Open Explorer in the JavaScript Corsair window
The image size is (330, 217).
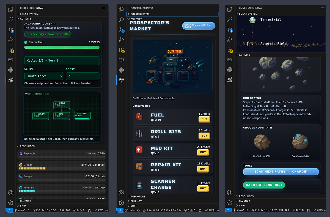coord(11,9)
